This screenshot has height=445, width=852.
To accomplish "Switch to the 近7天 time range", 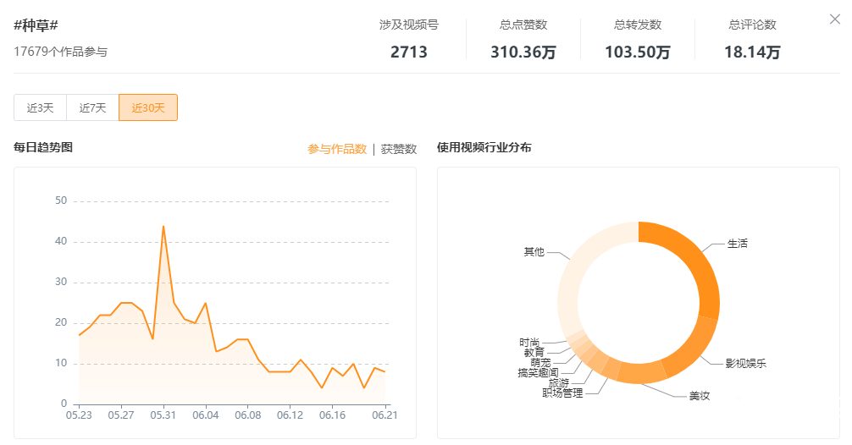I will tap(92, 107).
